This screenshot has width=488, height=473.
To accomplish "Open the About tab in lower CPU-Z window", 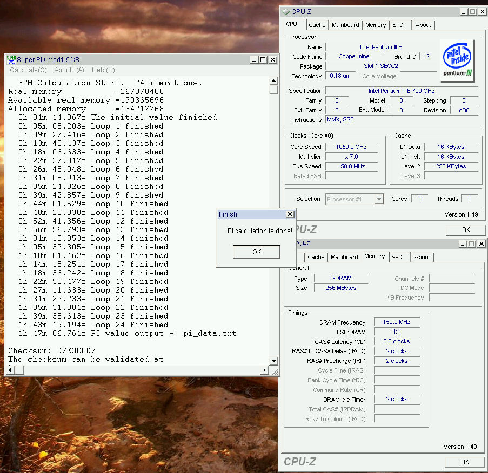I will 422,257.
